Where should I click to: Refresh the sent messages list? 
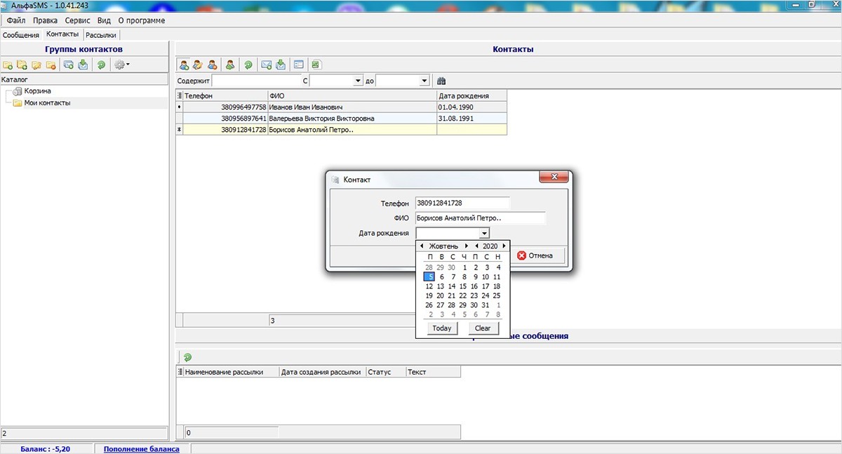(187, 357)
